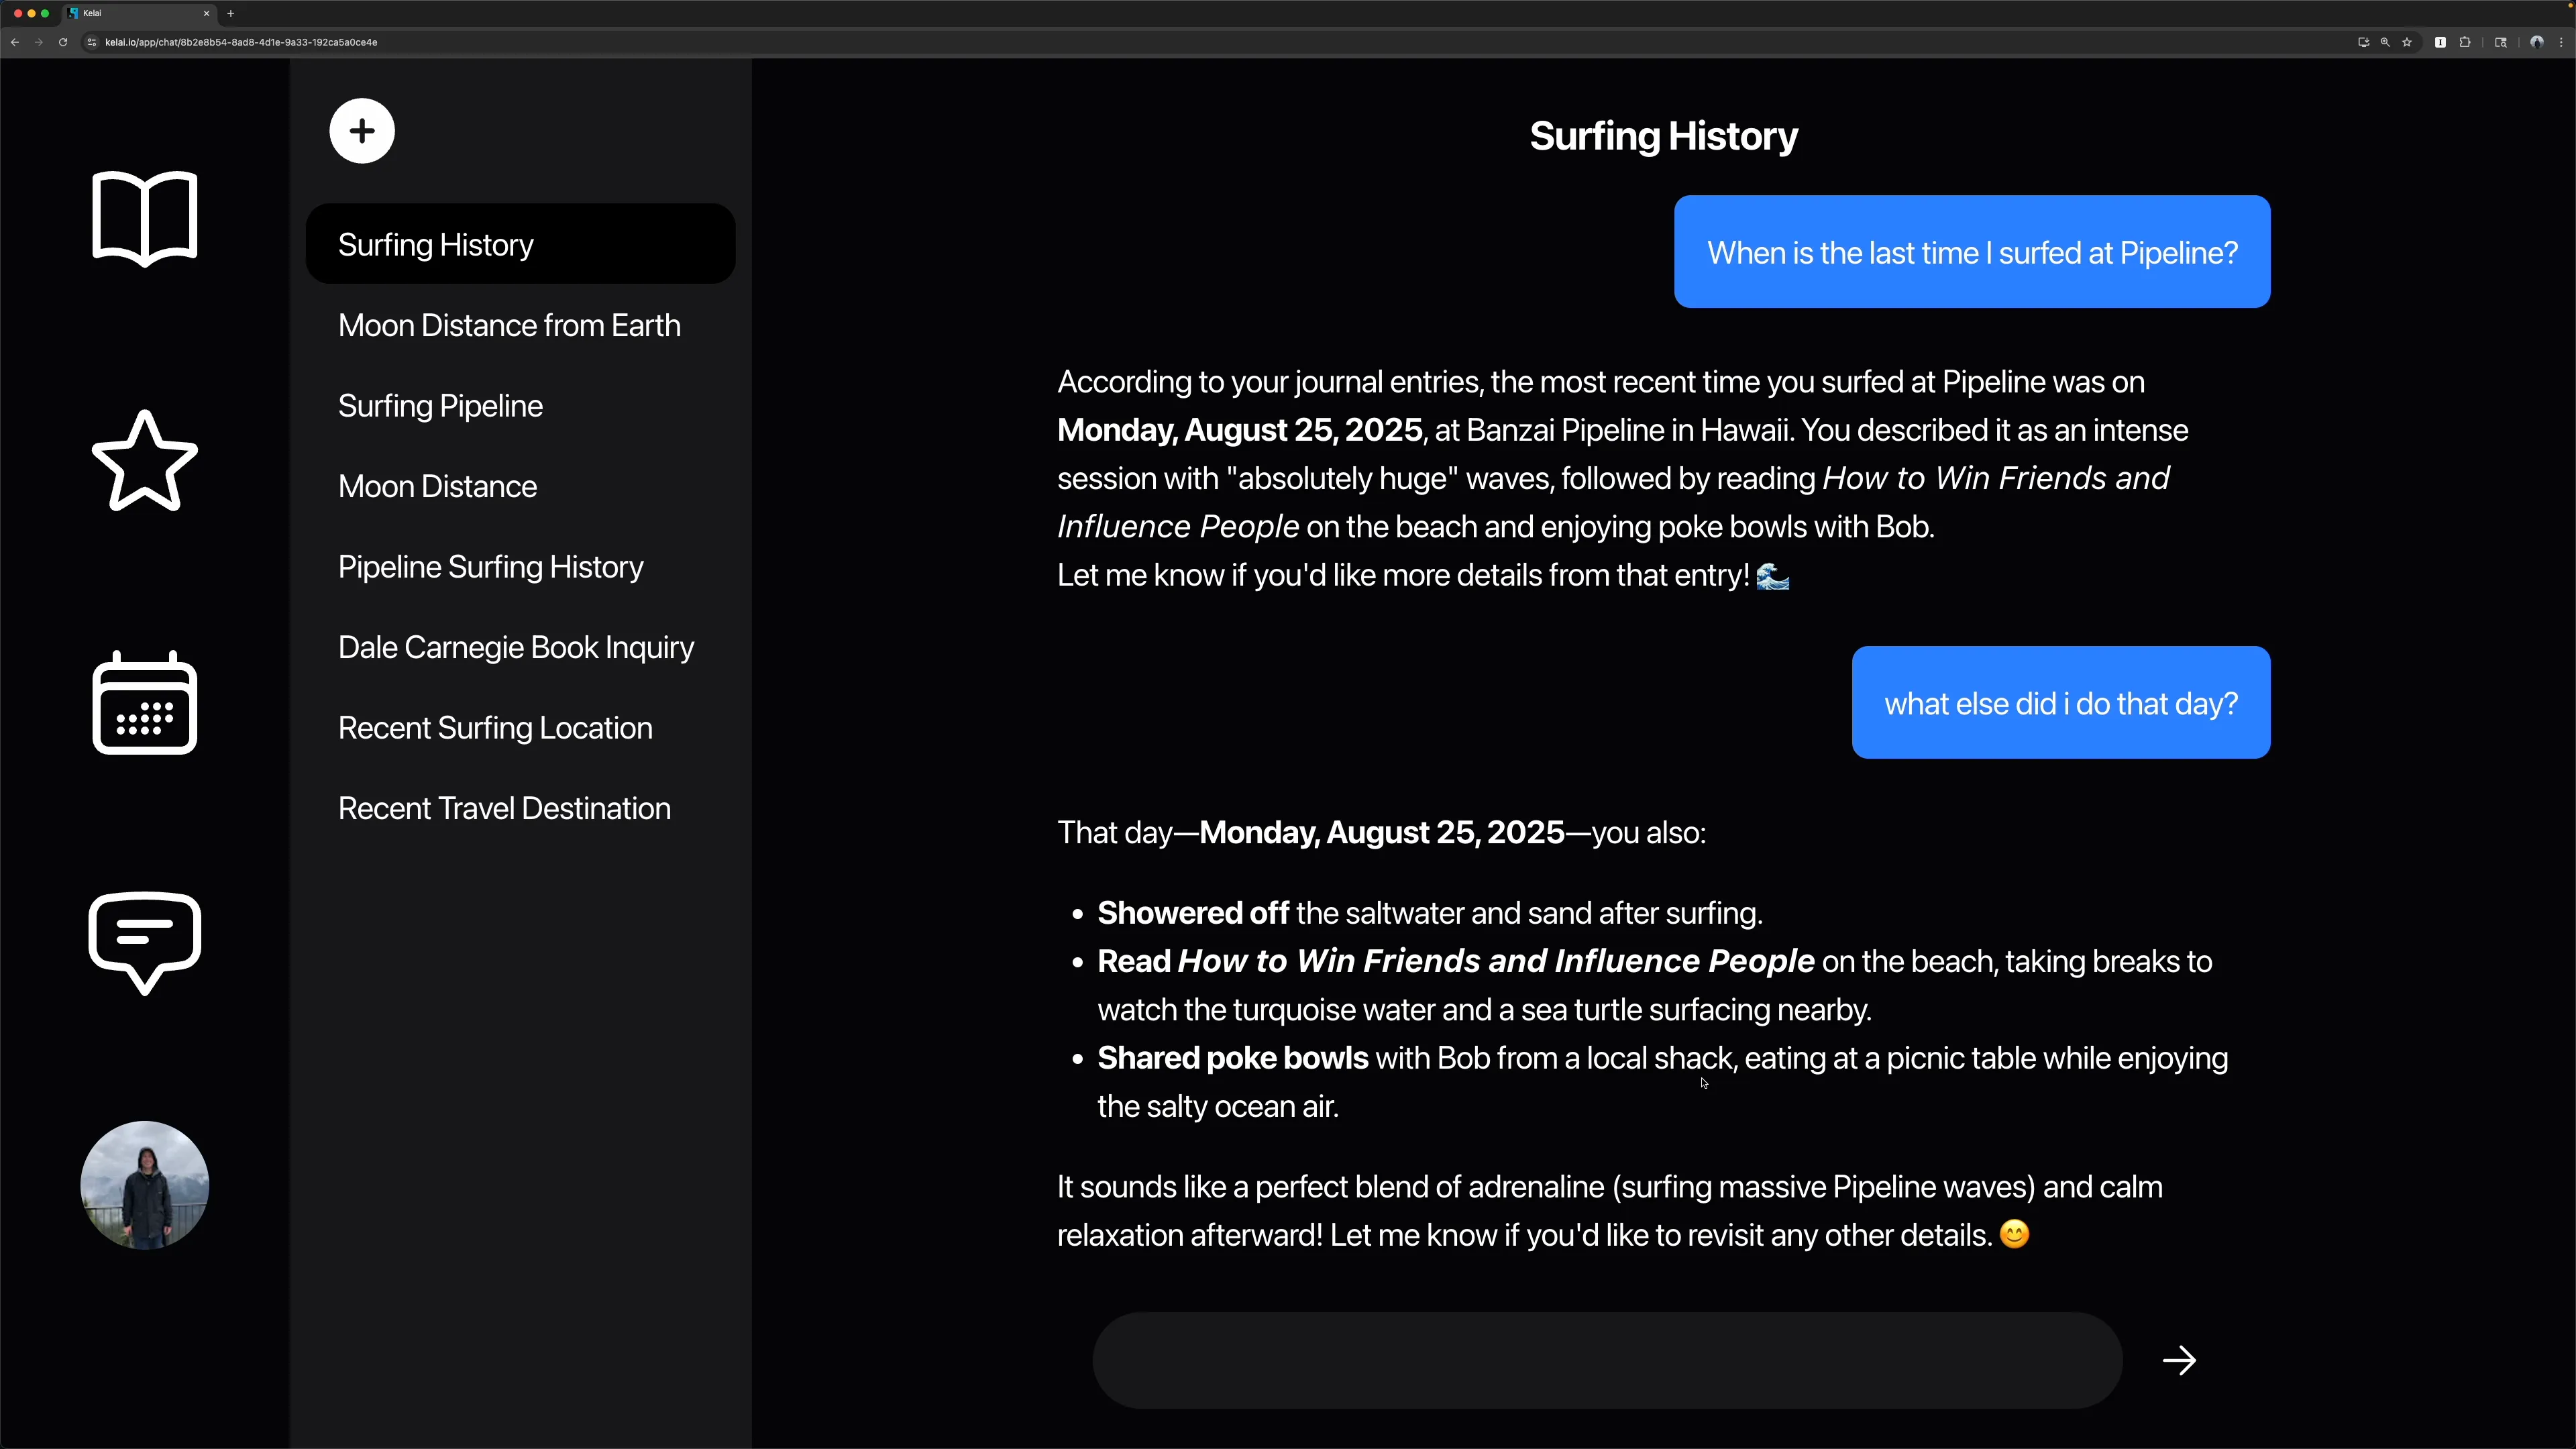Screen dimensions: 2576x1449
Task: Click the browser address bar URL
Action: [x=241, y=42]
